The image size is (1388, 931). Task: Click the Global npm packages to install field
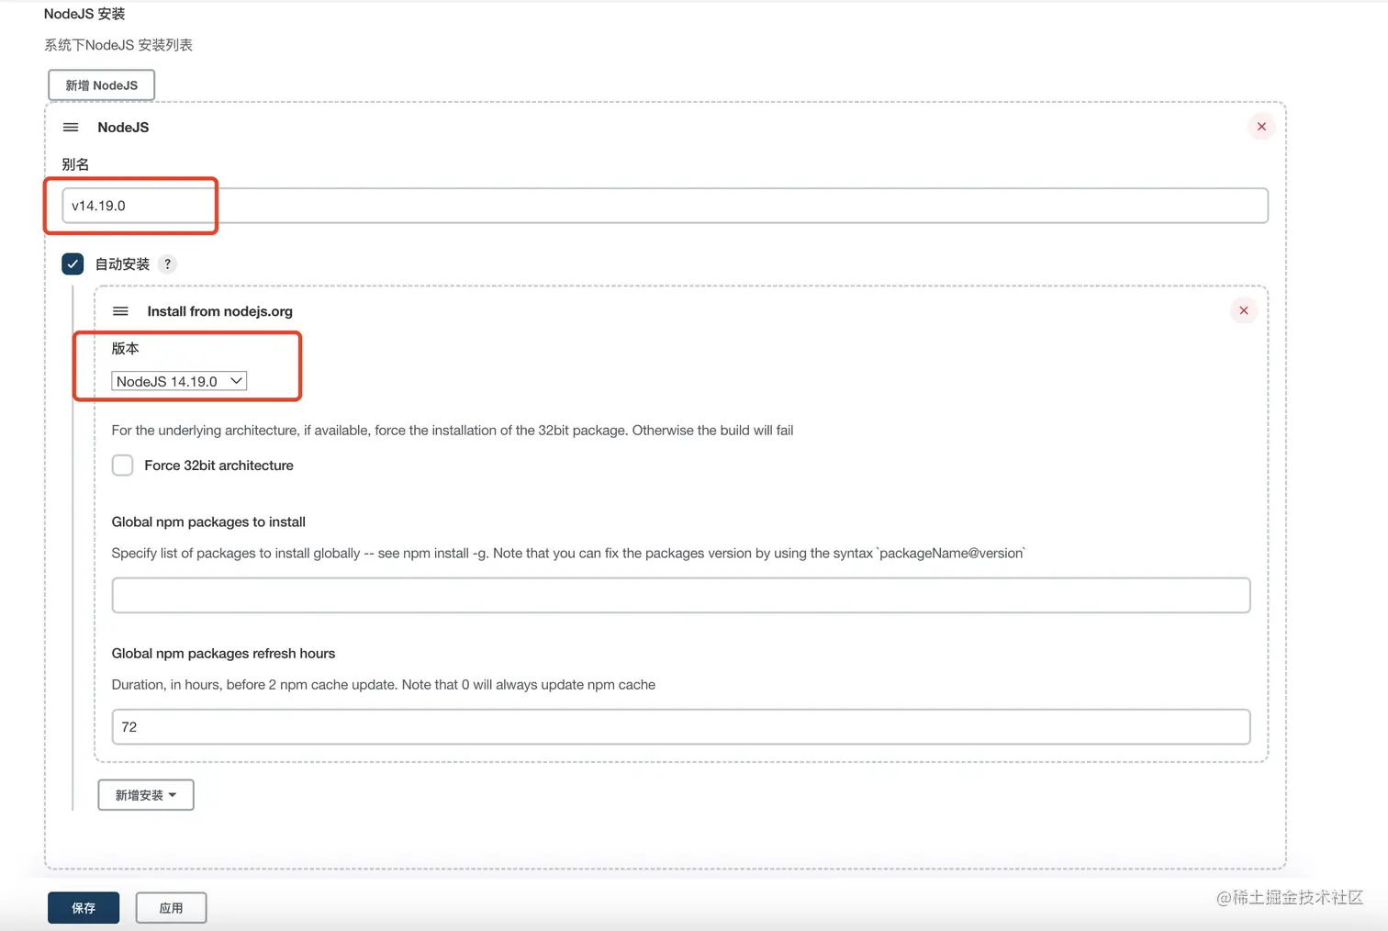[681, 595]
